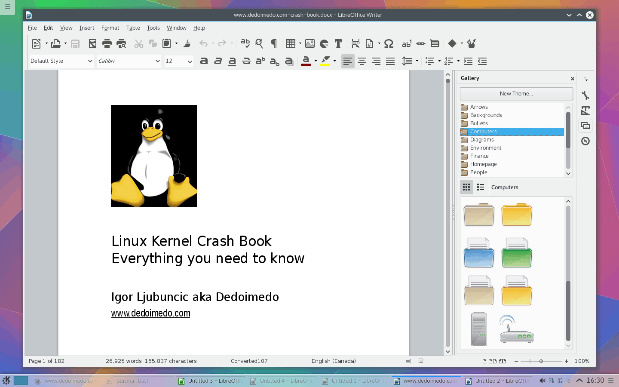This screenshot has height=387, width=619.
Task: Open sidebar Navigator compass icon
Action: click(x=585, y=141)
